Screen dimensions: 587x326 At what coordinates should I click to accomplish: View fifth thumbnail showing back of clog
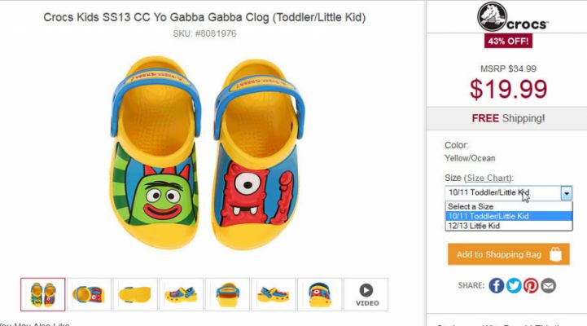[227, 294]
